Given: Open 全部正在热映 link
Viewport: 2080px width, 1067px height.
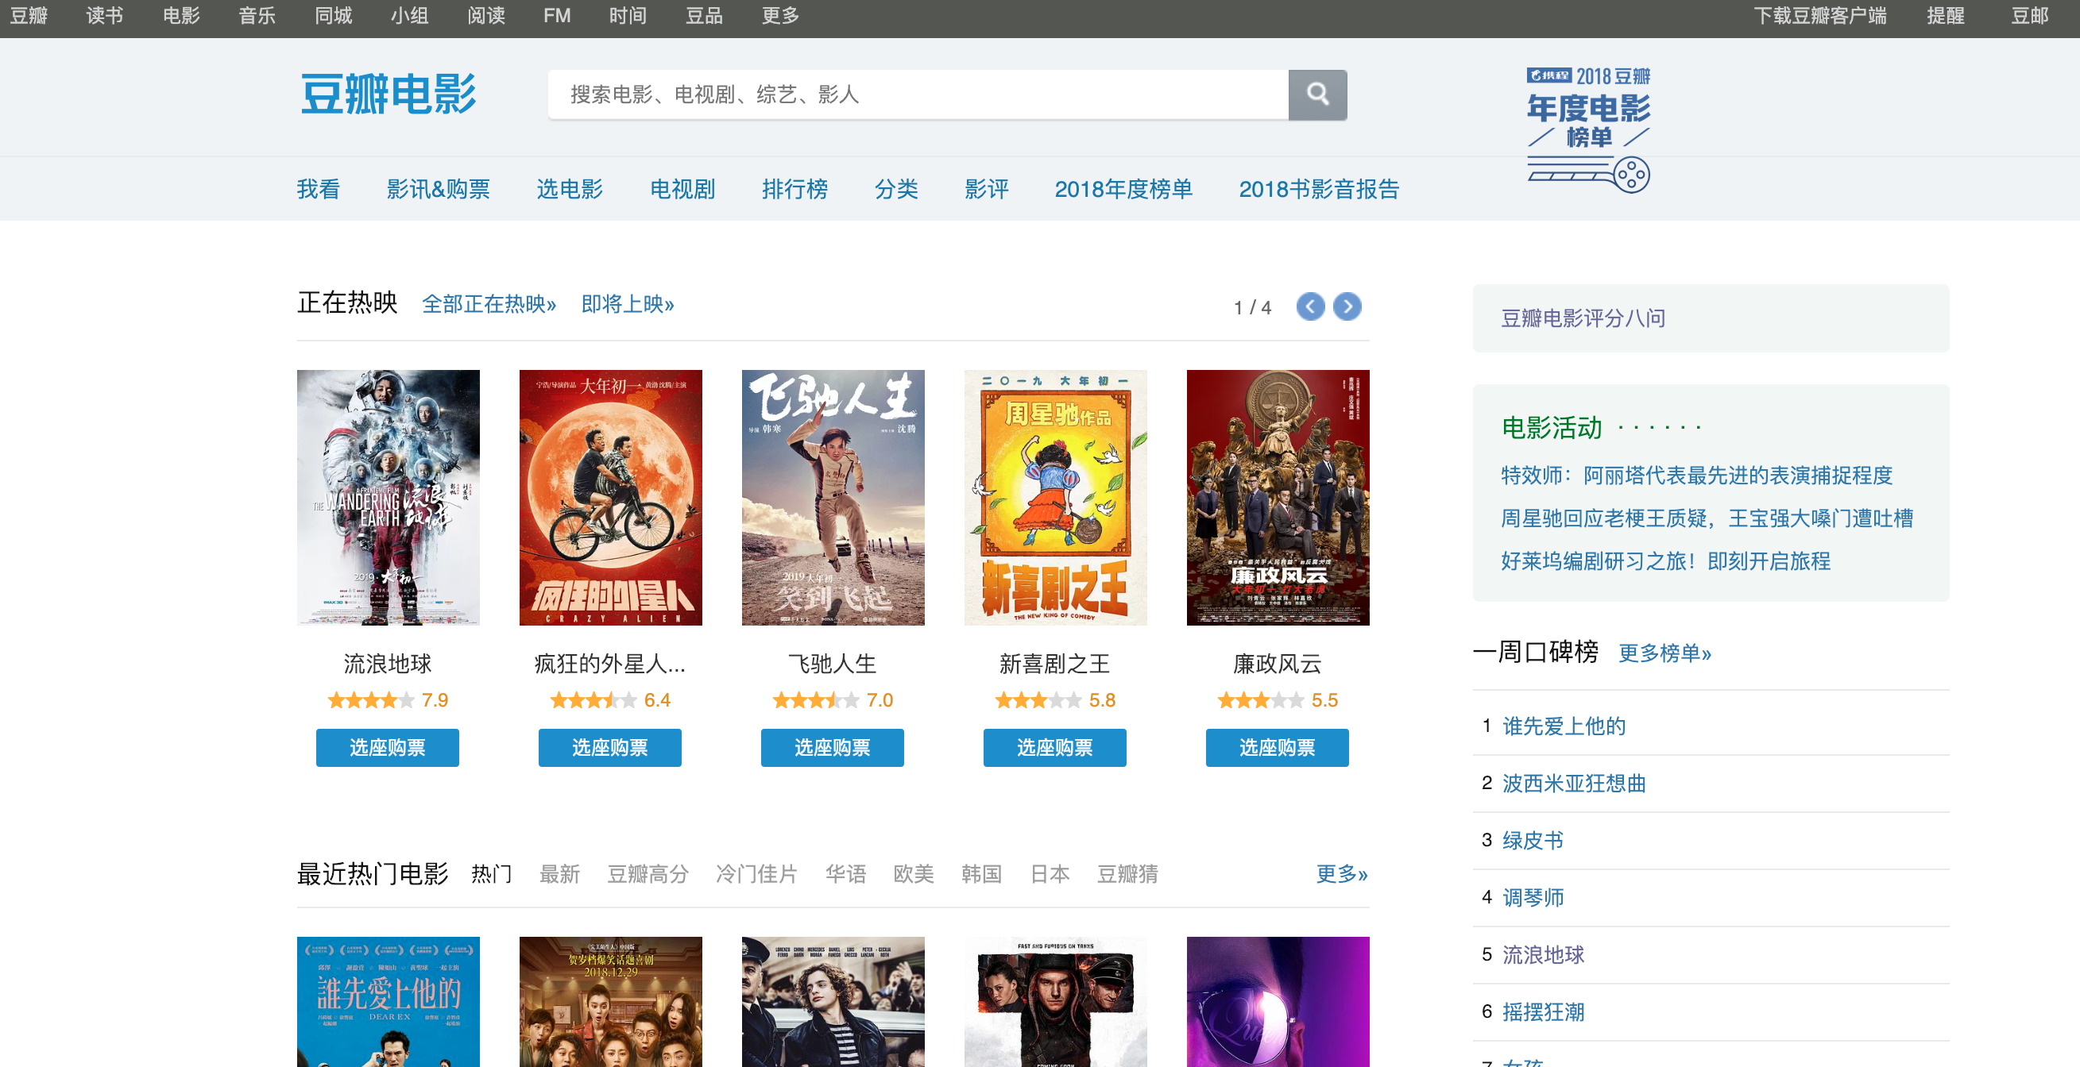Looking at the screenshot, I should click(x=489, y=304).
